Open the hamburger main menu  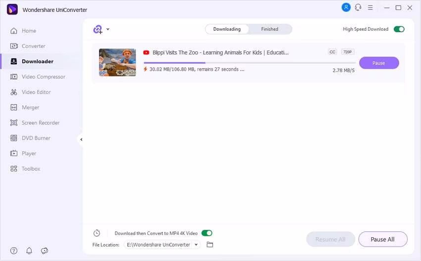click(x=370, y=7)
